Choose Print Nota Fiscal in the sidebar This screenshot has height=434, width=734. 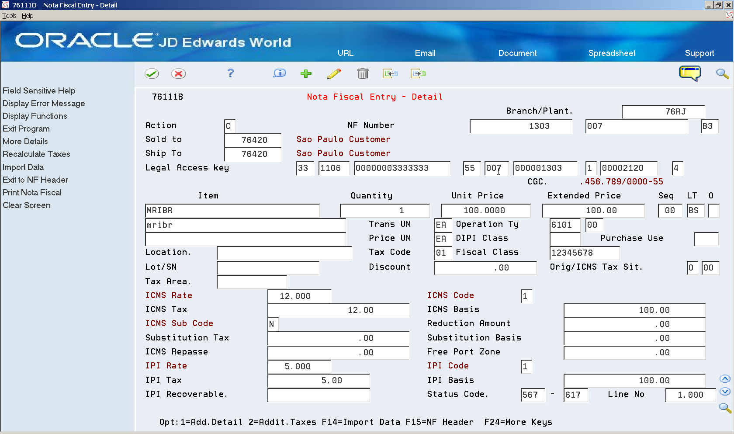32,192
